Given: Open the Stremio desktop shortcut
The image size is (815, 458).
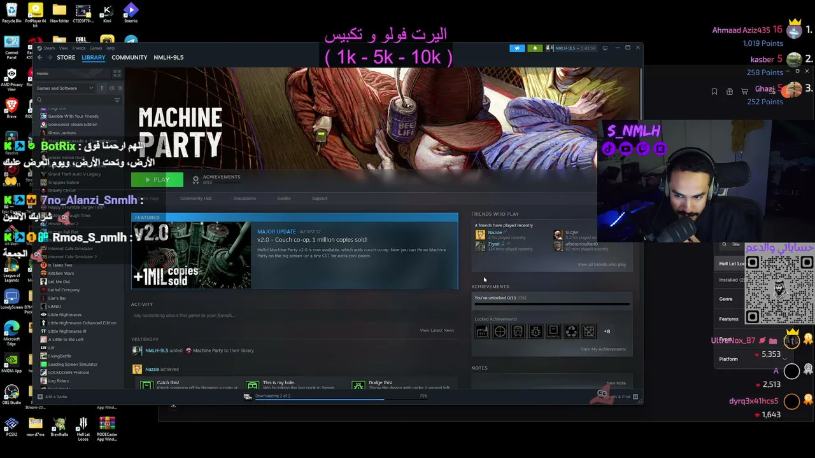Looking at the screenshot, I should [x=131, y=13].
